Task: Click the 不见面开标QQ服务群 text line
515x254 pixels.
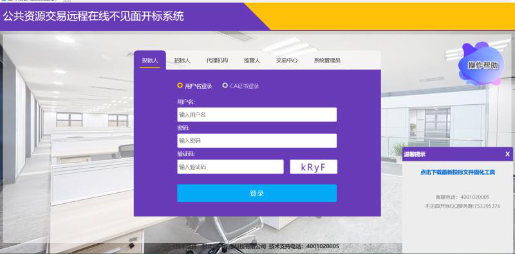Action: 462,206
